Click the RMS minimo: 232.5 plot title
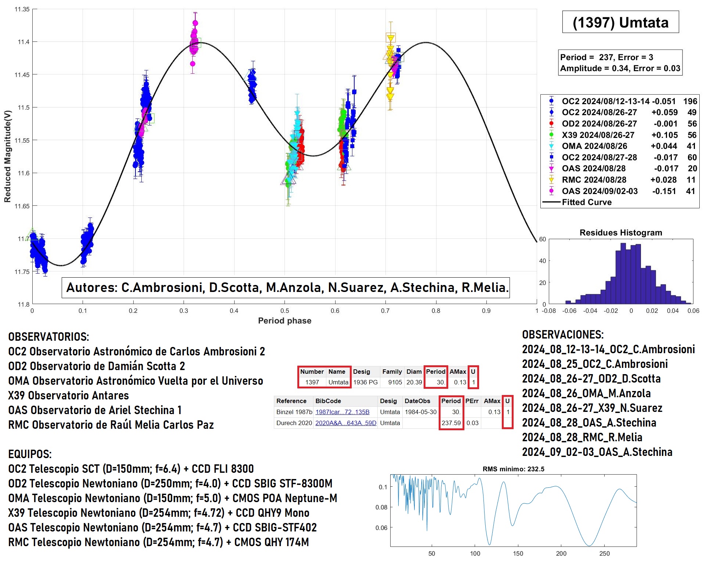The width and height of the screenshot is (703, 563). click(513, 469)
